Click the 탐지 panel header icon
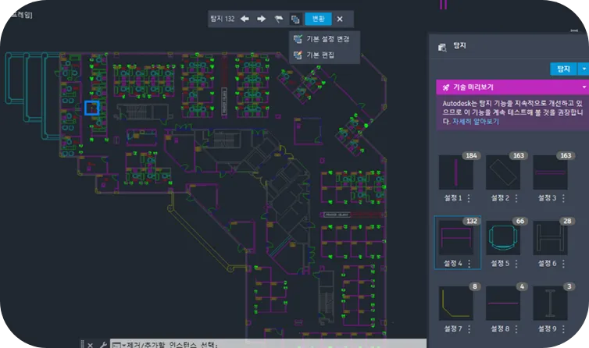This screenshot has height=348, width=589. (x=442, y=48)
